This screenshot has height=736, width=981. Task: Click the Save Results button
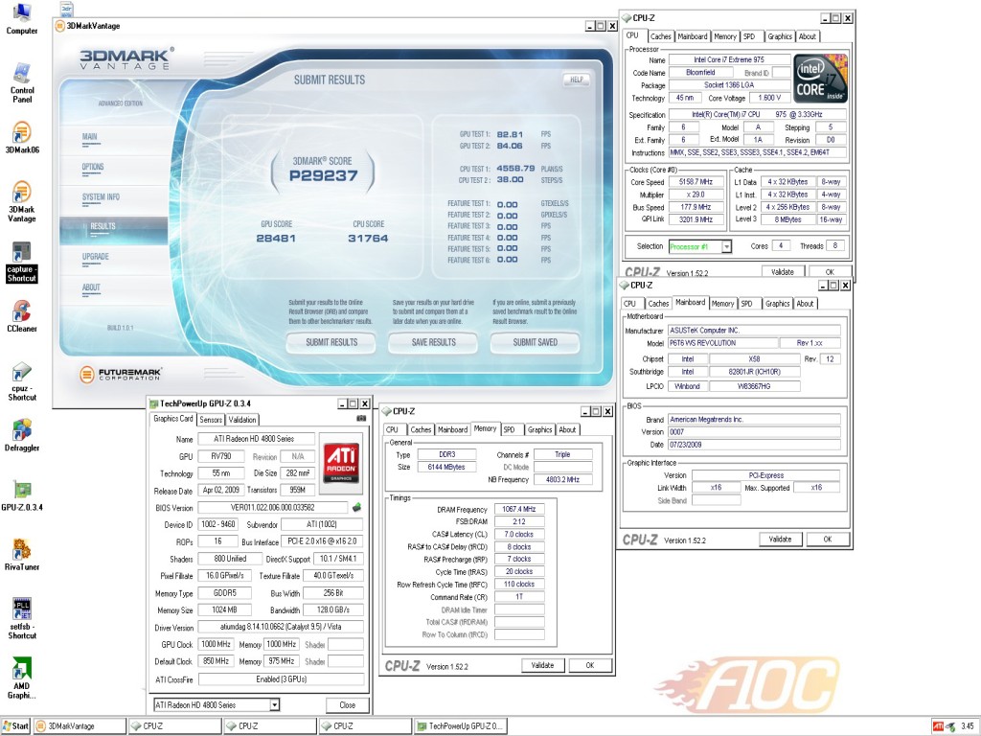tap(433, 342)
